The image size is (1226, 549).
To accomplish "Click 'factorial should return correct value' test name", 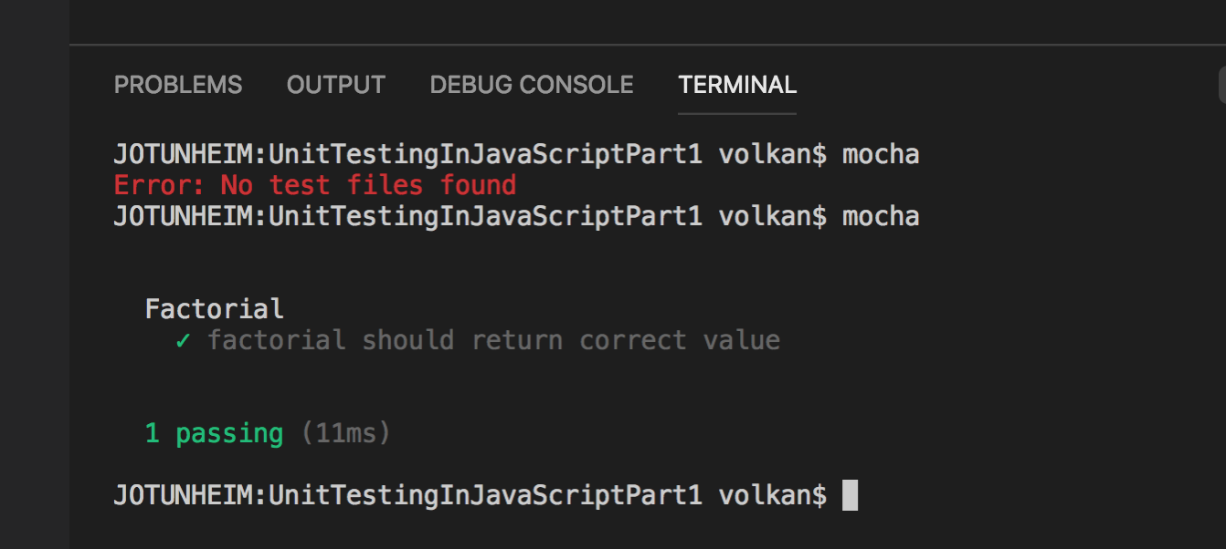I will tap(493, 340).
